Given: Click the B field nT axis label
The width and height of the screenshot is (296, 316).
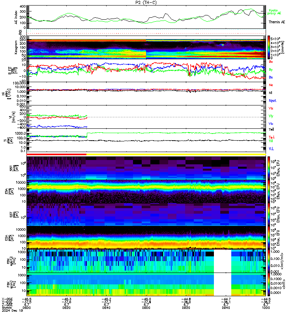Looking at the screenshot, I should 13,70.
